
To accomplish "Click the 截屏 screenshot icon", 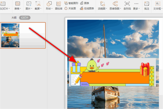I will pyautogui.click(x=38, y=4).
